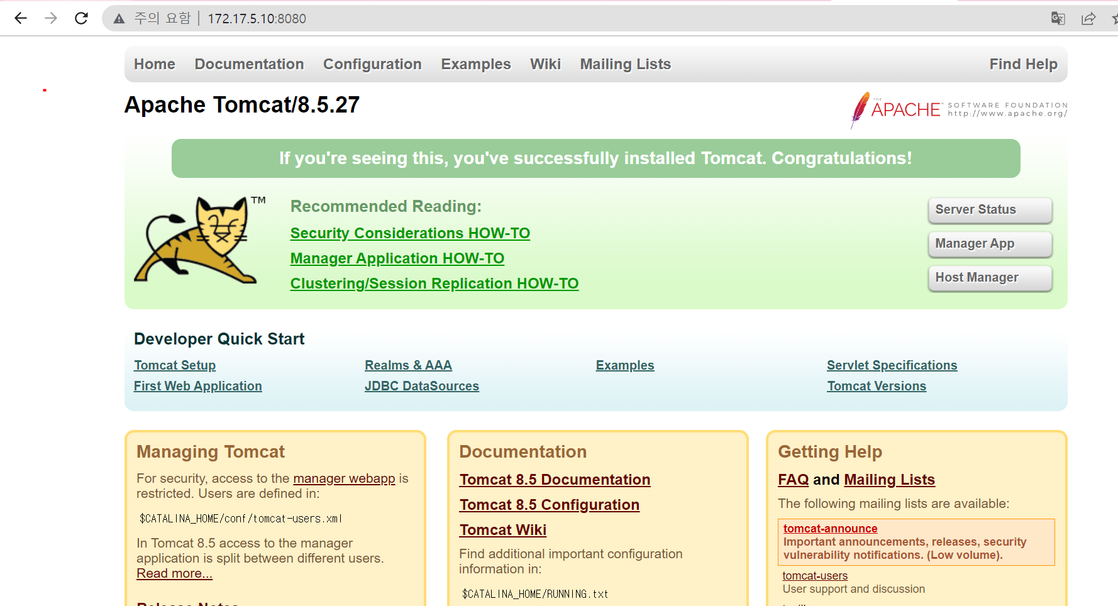Click the Tomcat cat logo image

[200, 240]
